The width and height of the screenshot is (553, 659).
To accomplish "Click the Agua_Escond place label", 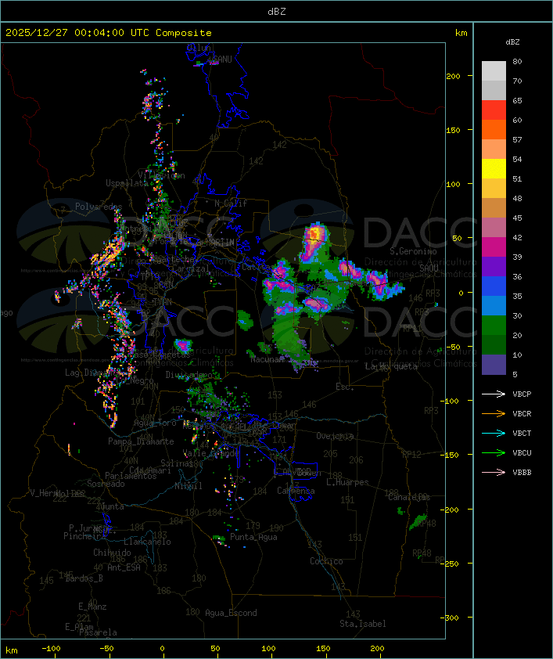I will (231, 613).
